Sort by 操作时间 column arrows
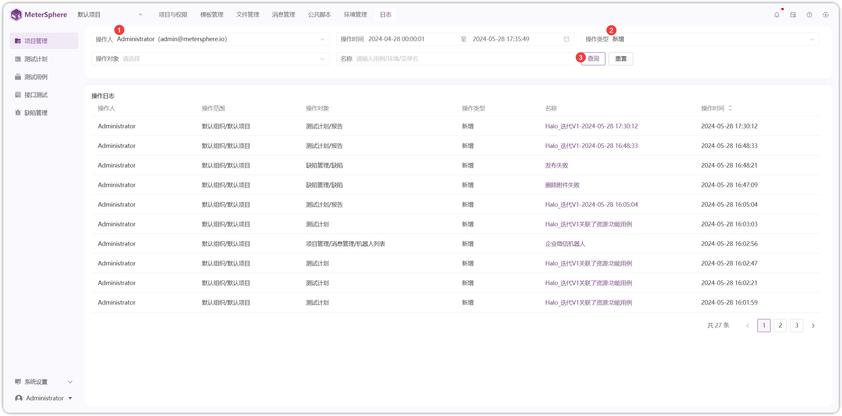842x416 pixels. pyautogui.click(x=730, y=108)
